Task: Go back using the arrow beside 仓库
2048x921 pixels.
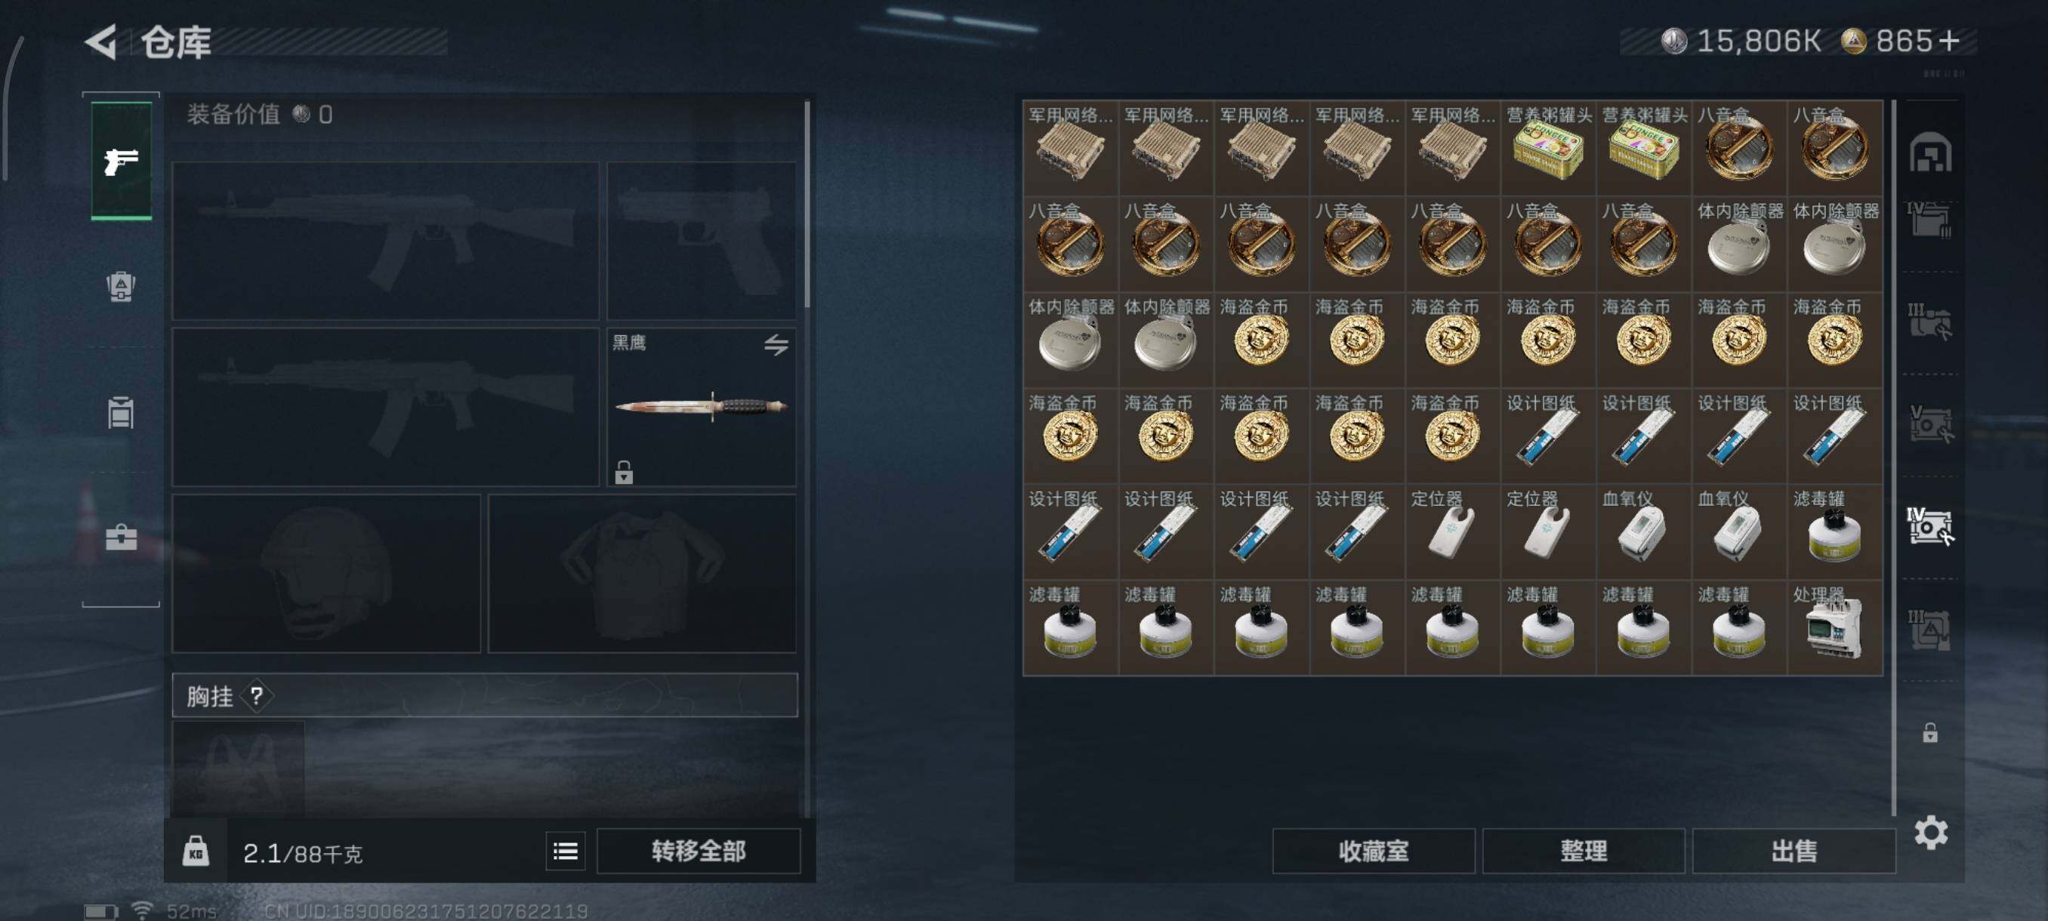Action: click(102, 42)
